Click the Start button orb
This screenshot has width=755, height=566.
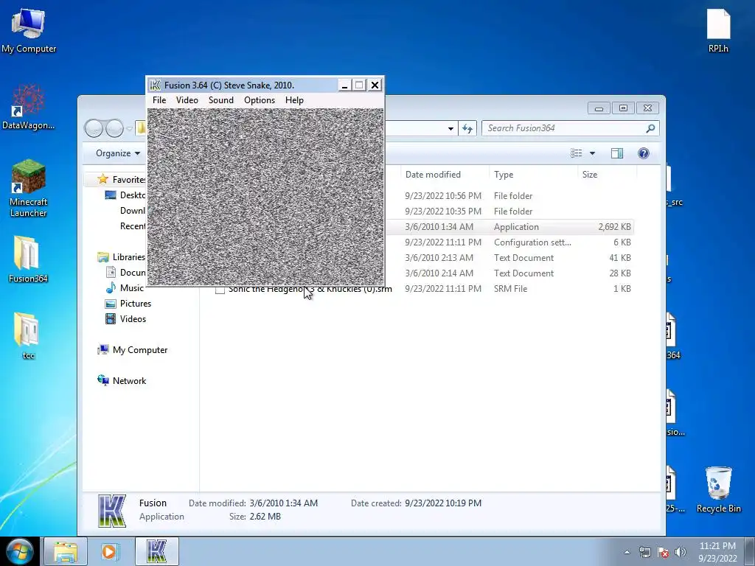[18, 551]
